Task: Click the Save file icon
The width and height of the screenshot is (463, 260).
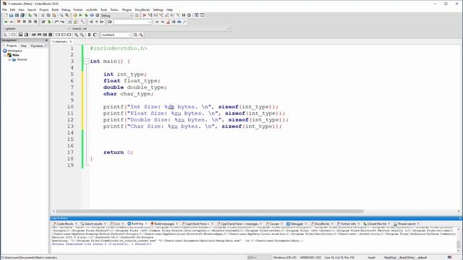Action: pos(17,15)
